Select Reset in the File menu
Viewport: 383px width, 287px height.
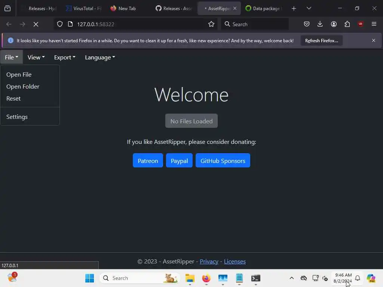[x=13, y=98]
